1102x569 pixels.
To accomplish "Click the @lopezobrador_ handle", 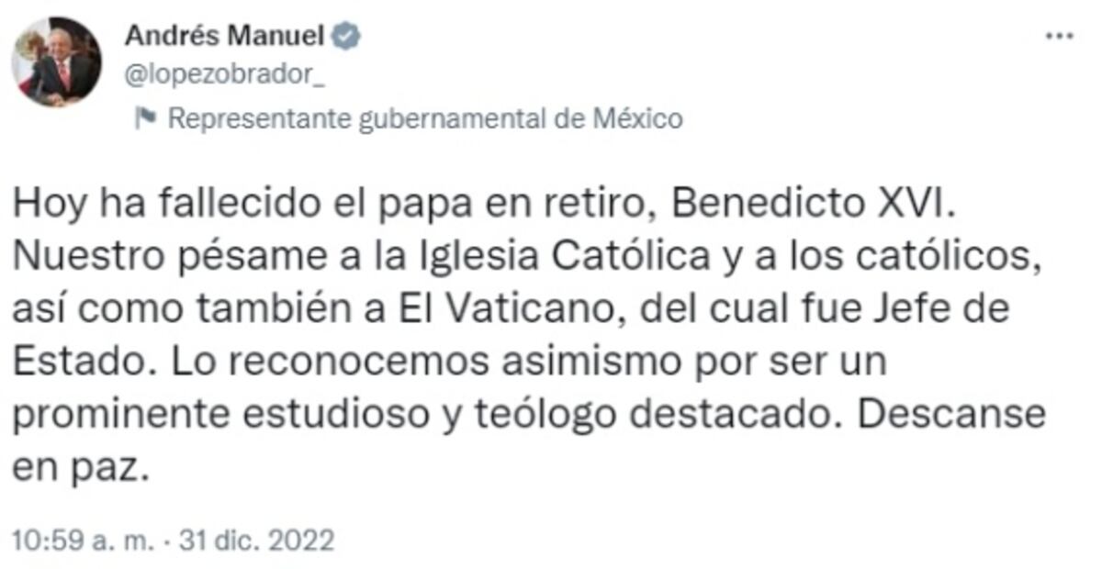I will 224,75.
